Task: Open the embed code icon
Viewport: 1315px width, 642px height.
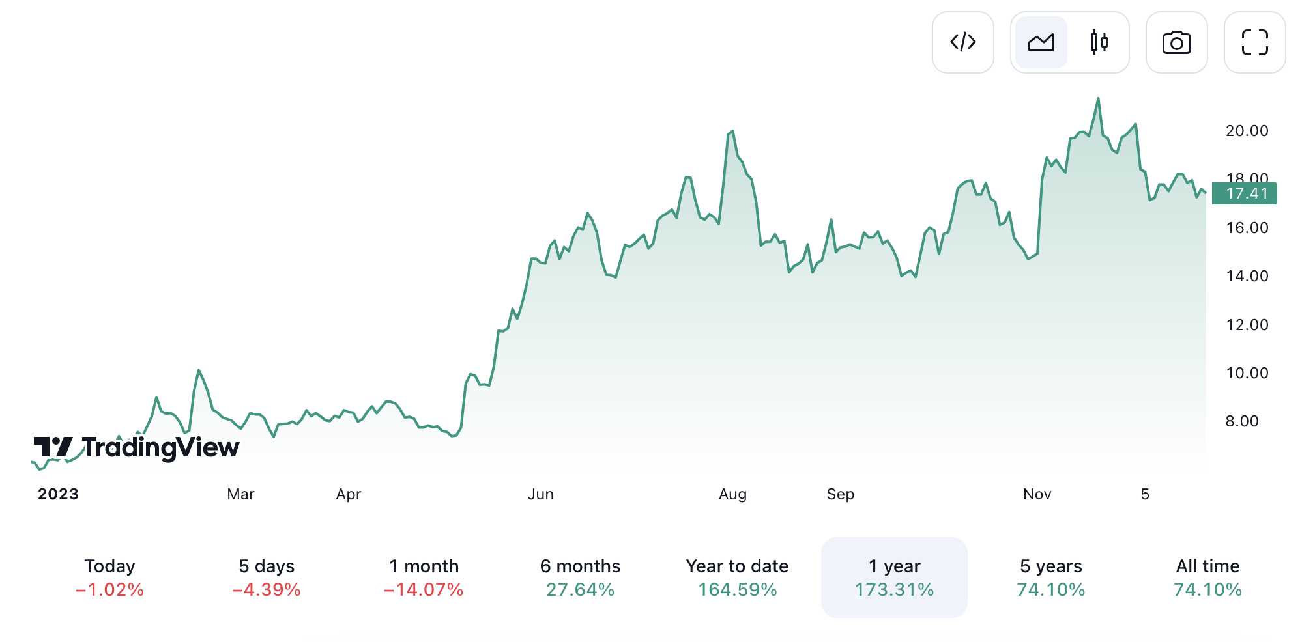Action: 962,42
